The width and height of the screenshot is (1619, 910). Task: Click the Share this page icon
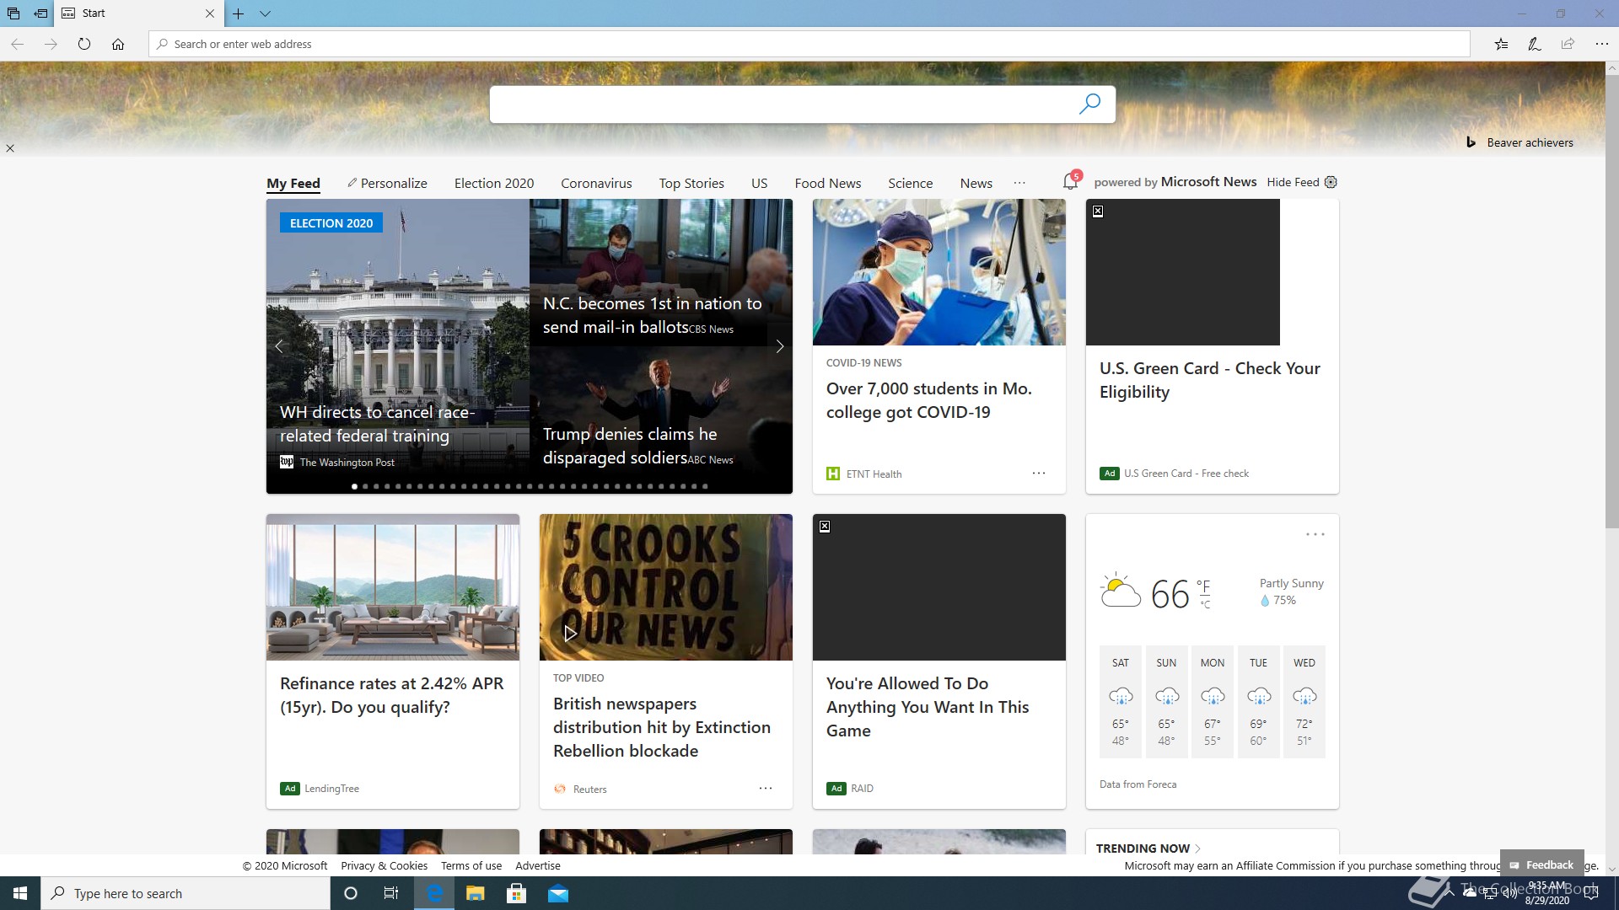pos(1568,44)
